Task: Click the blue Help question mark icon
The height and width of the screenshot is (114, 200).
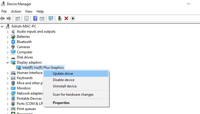Action: pos(35,18)
